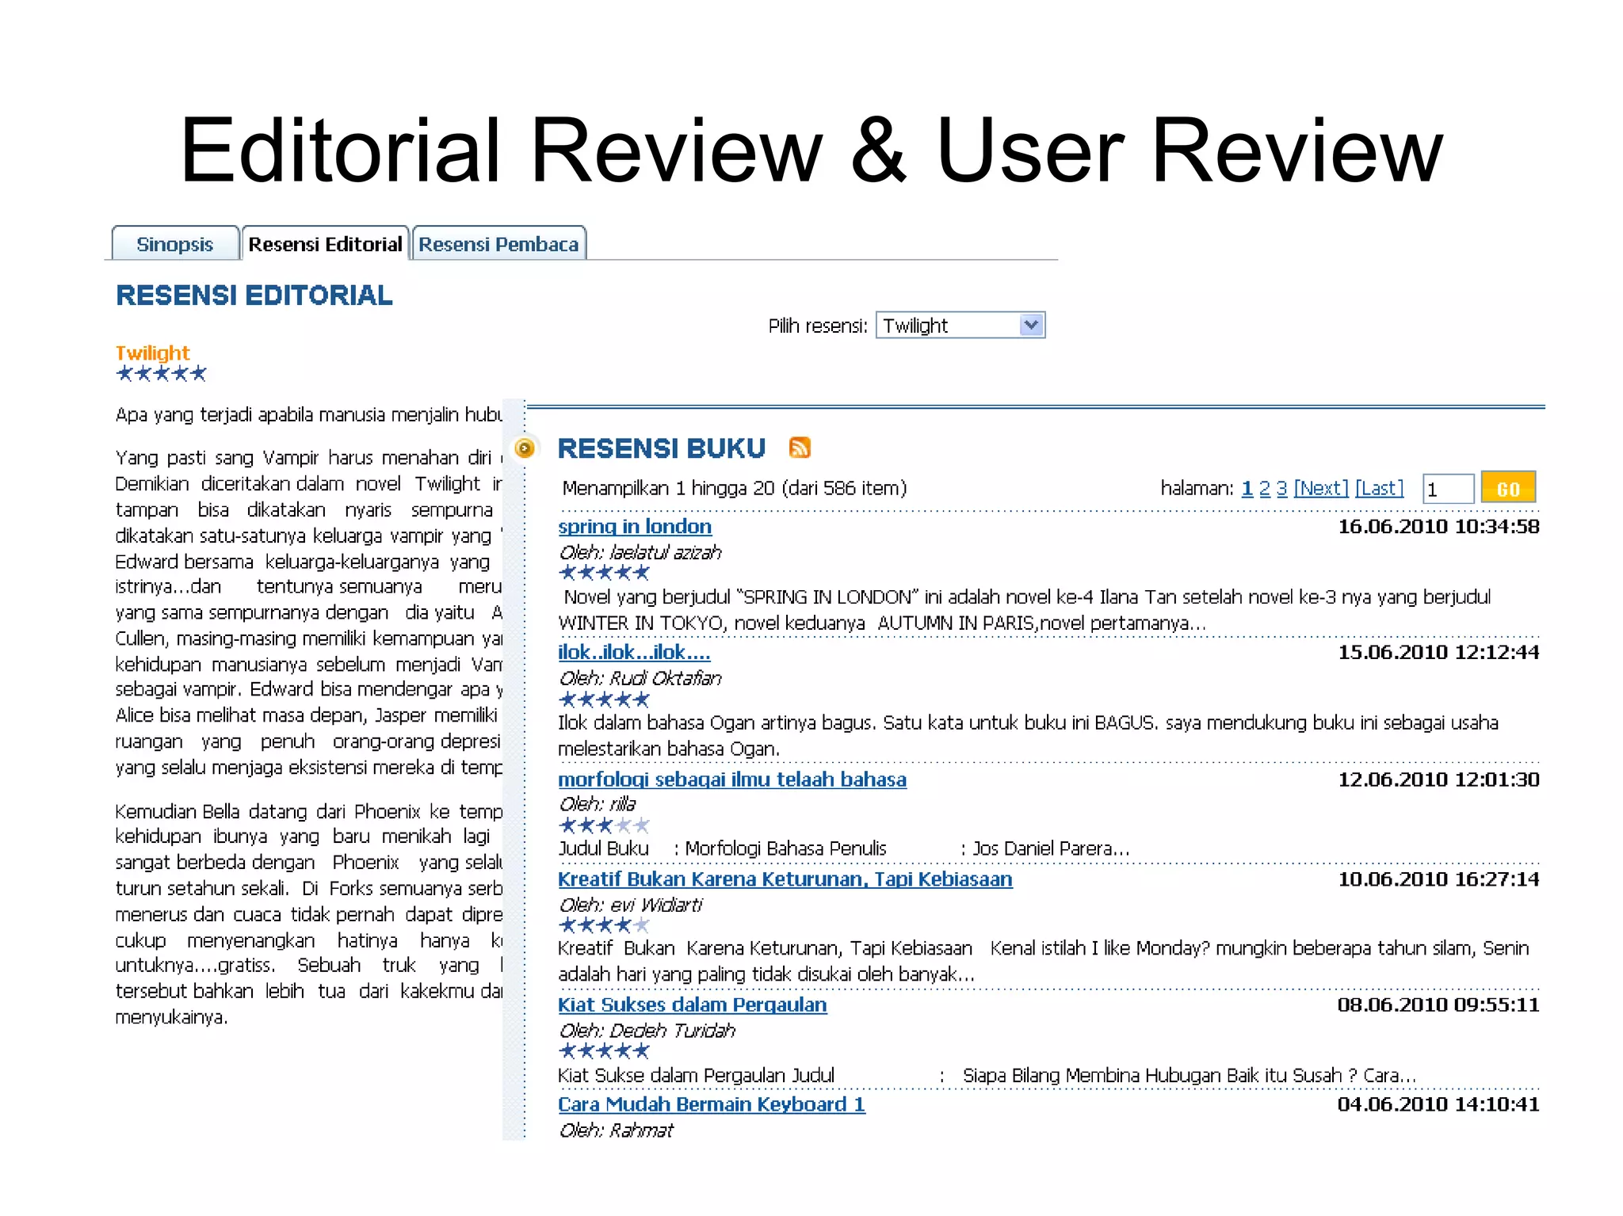Click the three-star rating under rilla
Screen dimensions: 1623x1216
[x=604, y=825]
